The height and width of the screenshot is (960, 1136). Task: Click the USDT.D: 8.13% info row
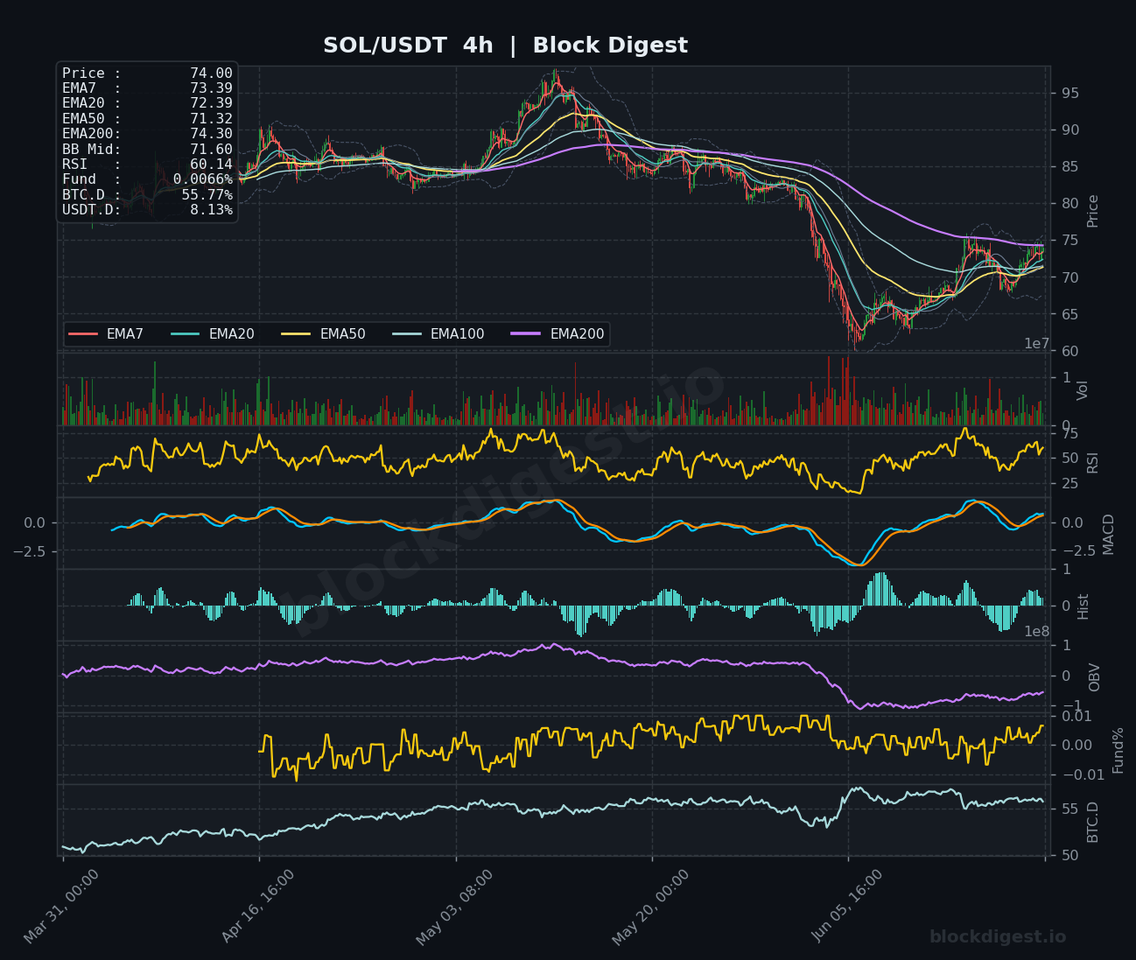coord(147,210)
